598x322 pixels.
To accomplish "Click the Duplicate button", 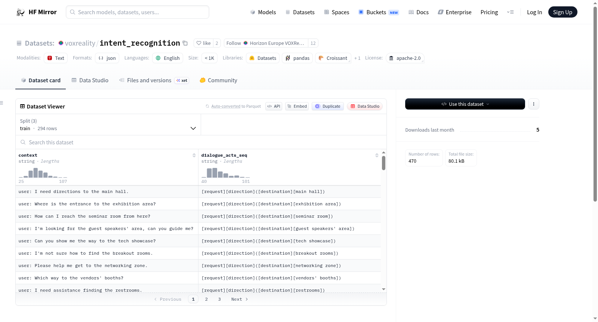I will [328, 106].
